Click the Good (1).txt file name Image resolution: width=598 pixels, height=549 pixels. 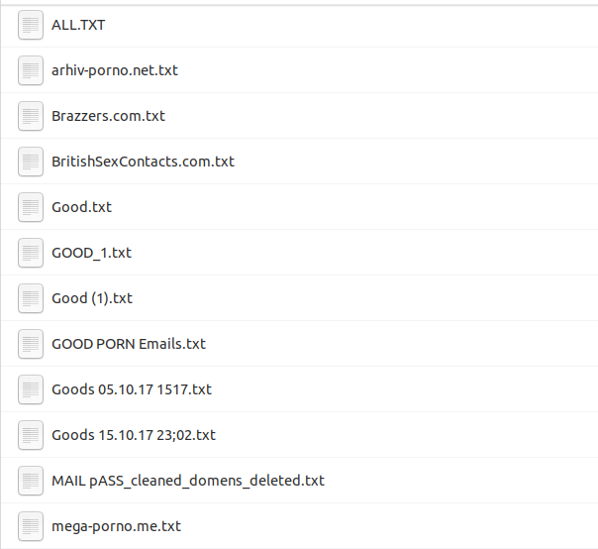click(x=92, y=298)
